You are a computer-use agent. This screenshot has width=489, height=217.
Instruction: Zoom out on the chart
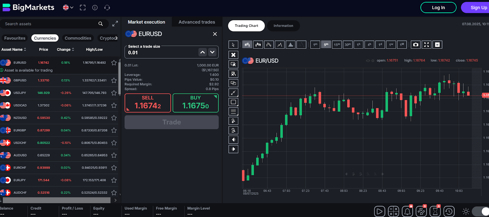tap(233, 130)
